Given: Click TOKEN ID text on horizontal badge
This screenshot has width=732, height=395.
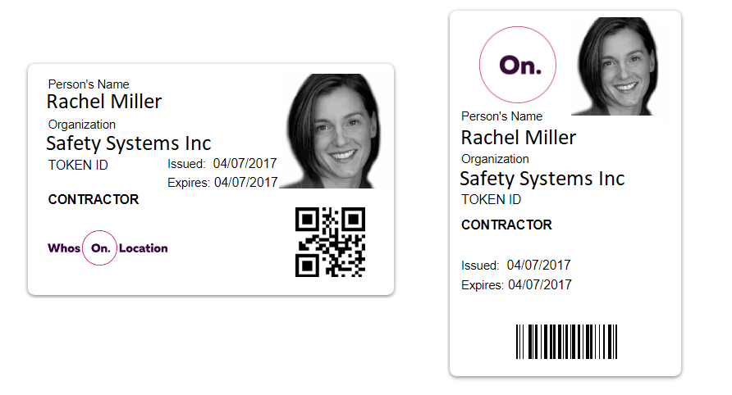Looking at the screenshot, I should click(x=78, y=165).
